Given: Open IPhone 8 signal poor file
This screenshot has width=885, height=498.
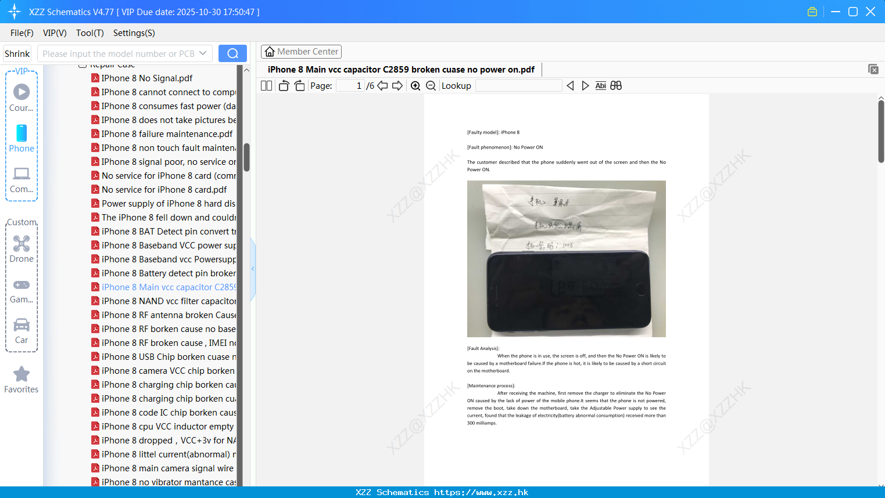Looking at the screenshot, I should (163, 162).
